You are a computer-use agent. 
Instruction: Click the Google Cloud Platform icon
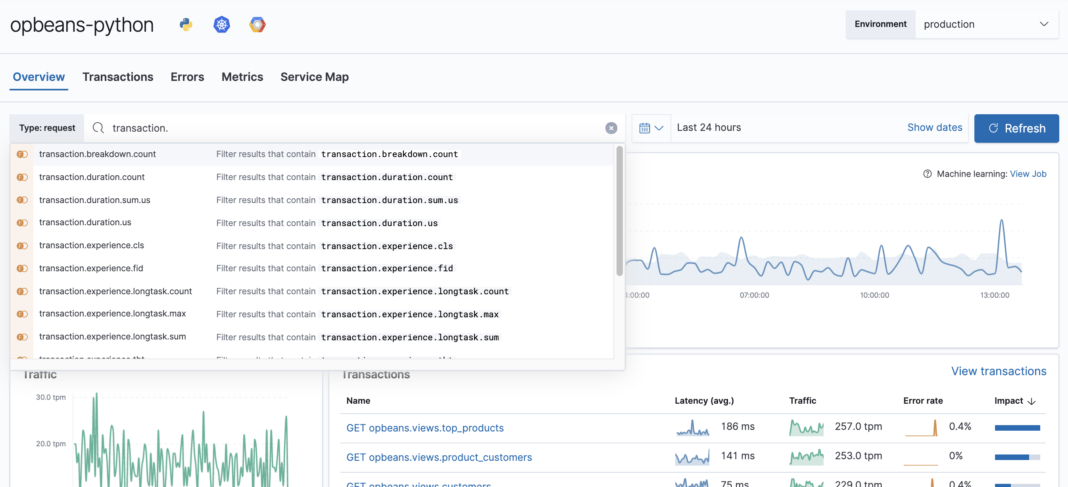point(257,24)
